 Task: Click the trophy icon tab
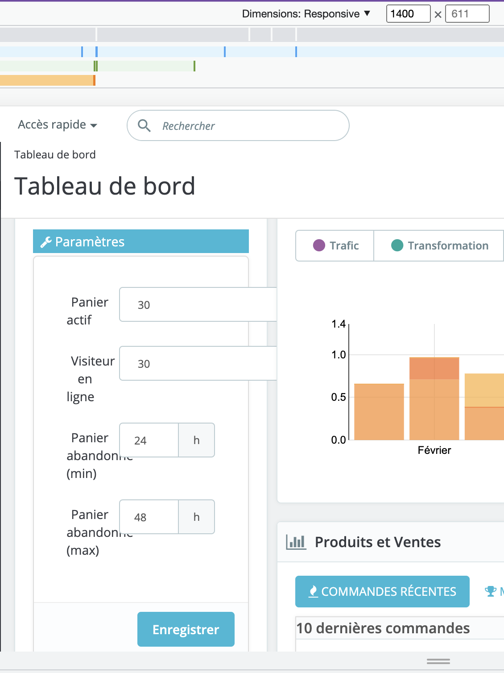tap(491, 591)
